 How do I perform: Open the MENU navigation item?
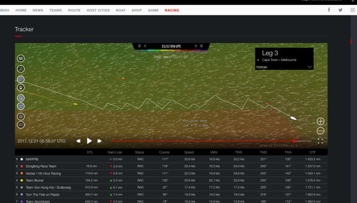5,10
